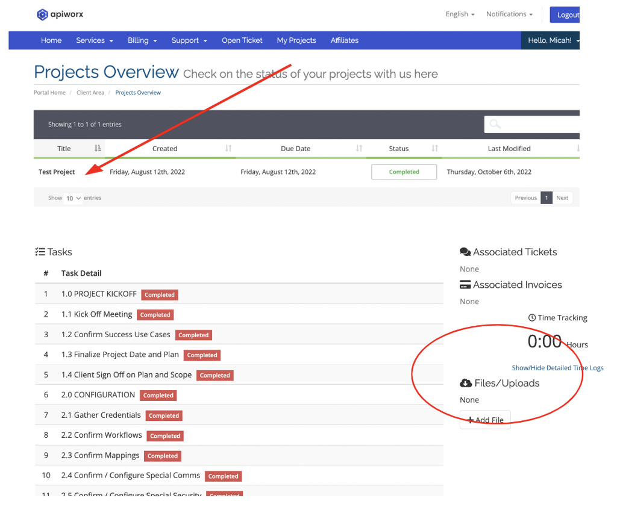Viewport: 617px width, 513px height.
Task: Click the apiworx logo icon
Action: tap(43, 14)
